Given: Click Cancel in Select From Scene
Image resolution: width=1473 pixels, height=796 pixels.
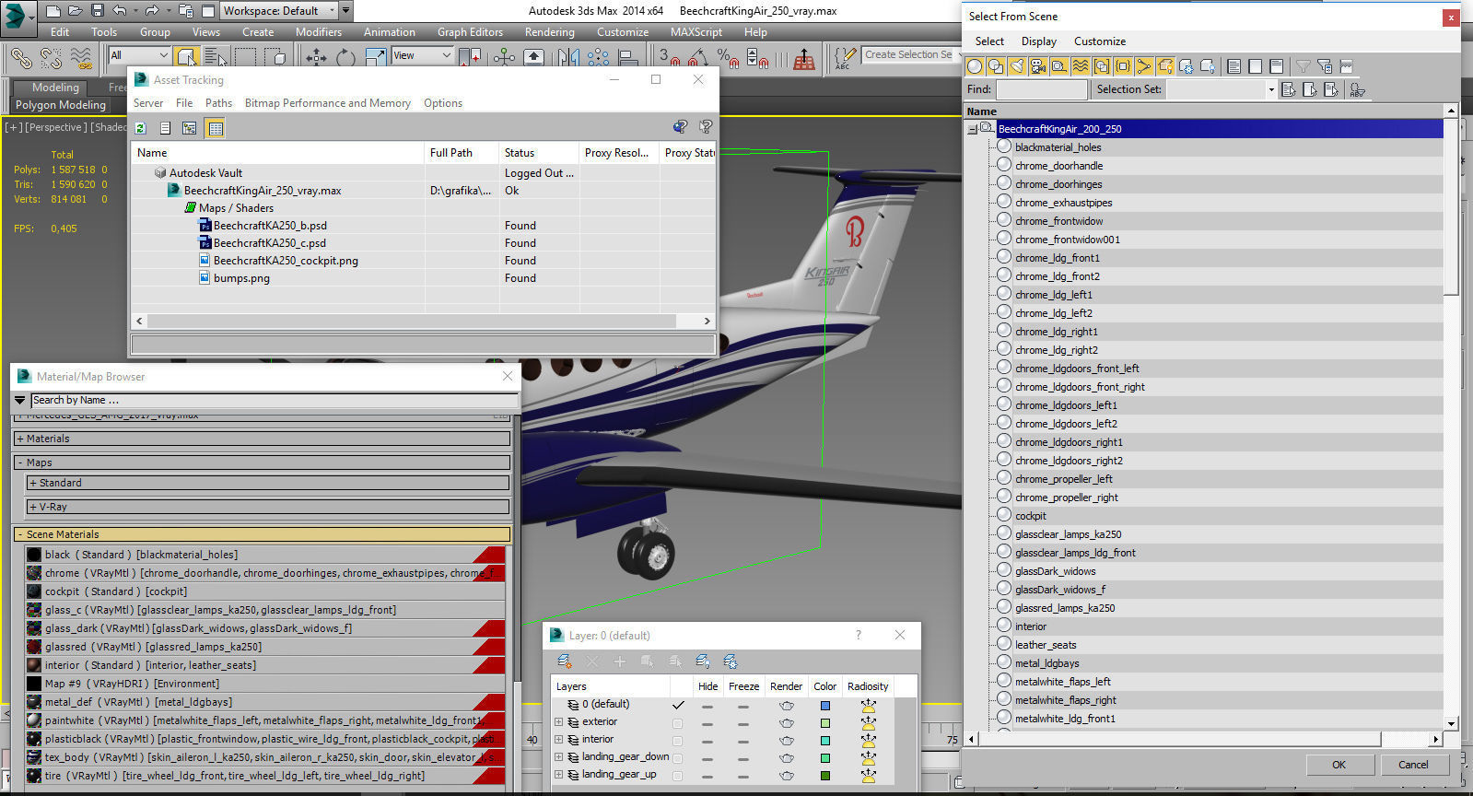Looking at the screenshot, I should [x=1413, y=765].
